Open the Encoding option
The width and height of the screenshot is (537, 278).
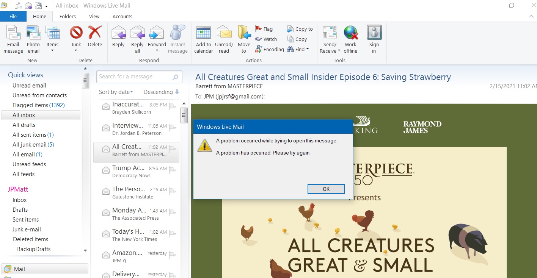click(x=270, y=49)
